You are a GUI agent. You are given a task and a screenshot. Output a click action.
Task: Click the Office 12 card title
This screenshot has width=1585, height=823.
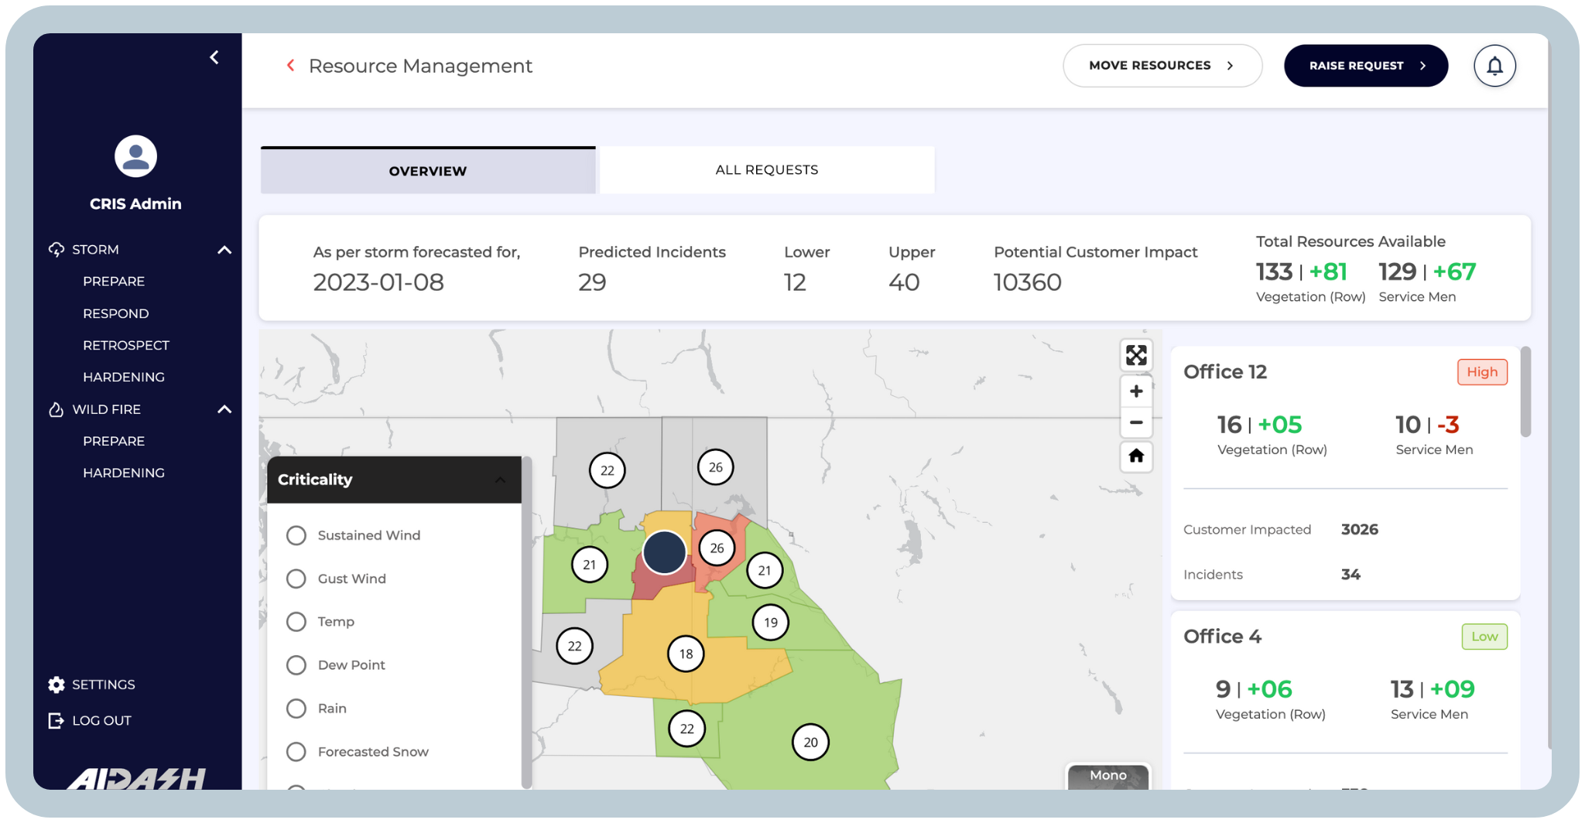[x=1225, y=372]
